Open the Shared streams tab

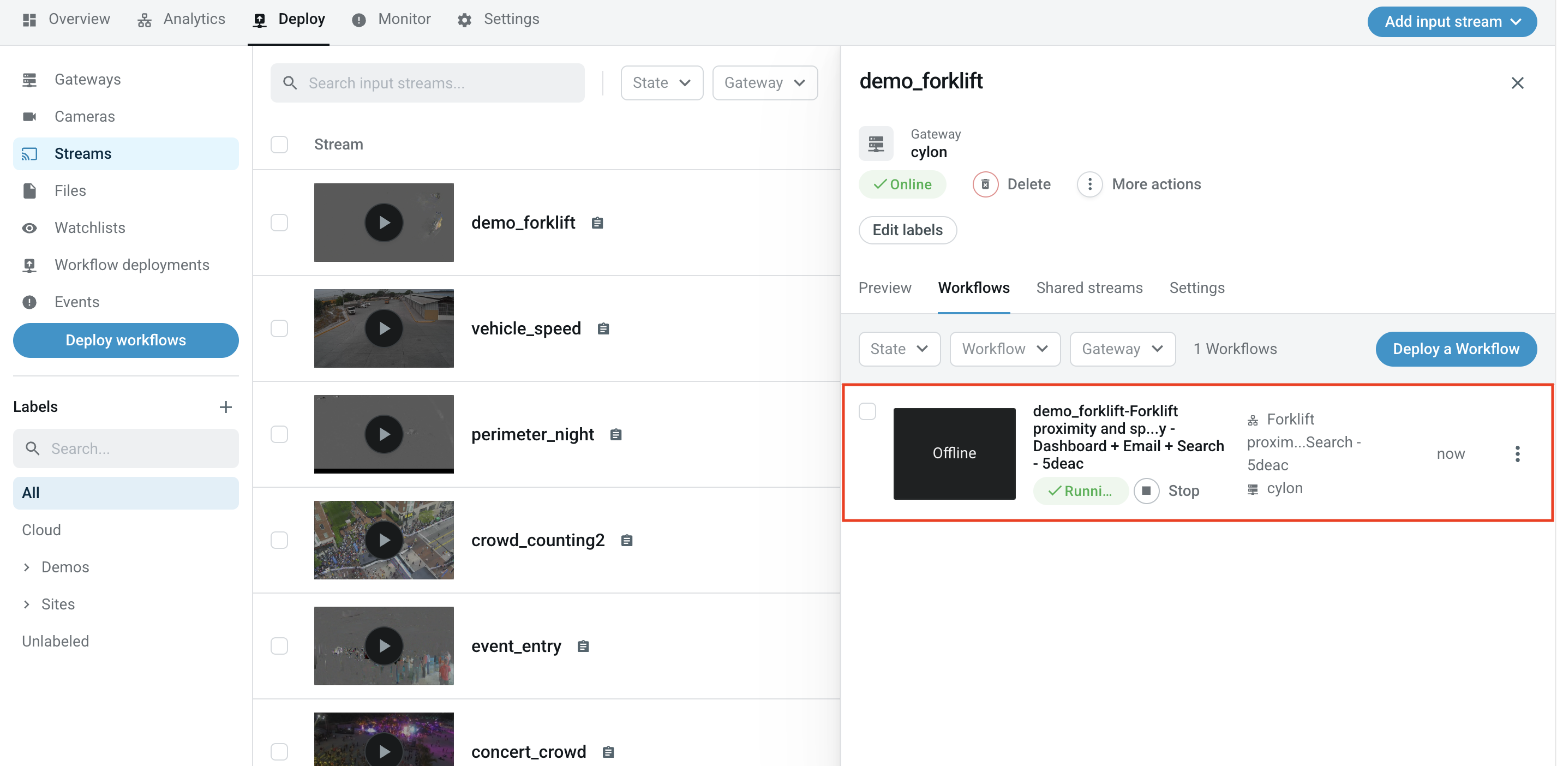pos(1089,288)
